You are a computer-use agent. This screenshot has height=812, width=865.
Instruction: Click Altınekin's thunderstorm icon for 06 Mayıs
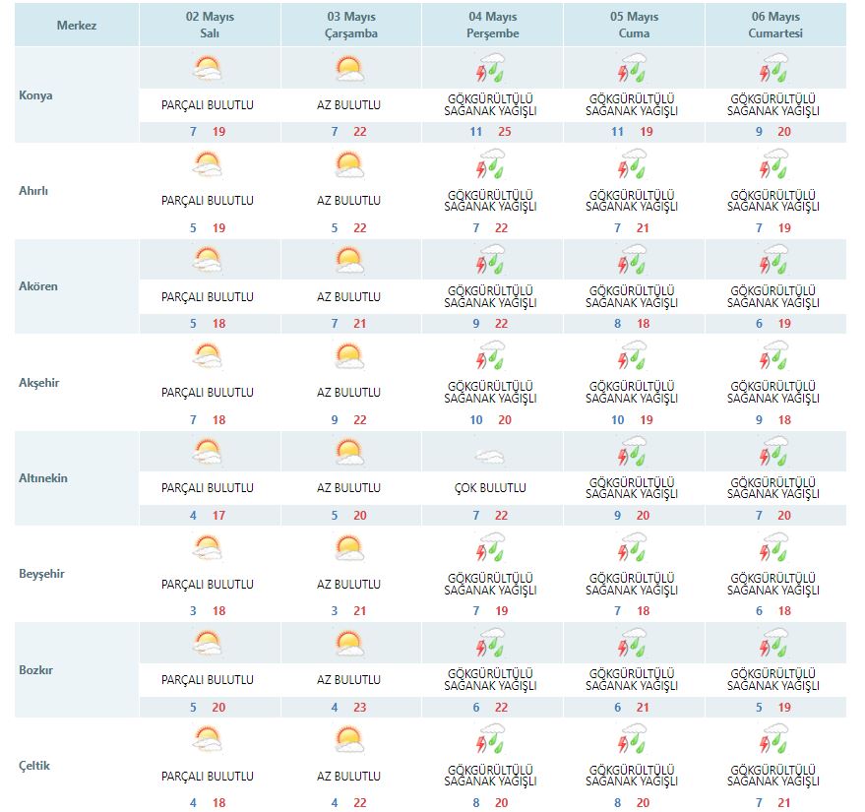click(773, 453)
